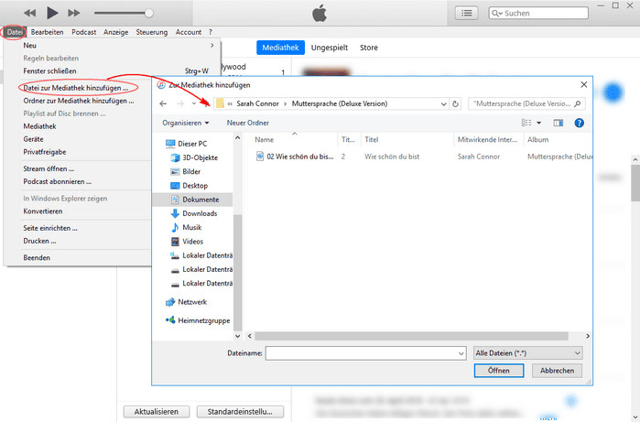Click the dialog back arrow
The height and width of the screenshot is (422, 640).
point(163,103)
